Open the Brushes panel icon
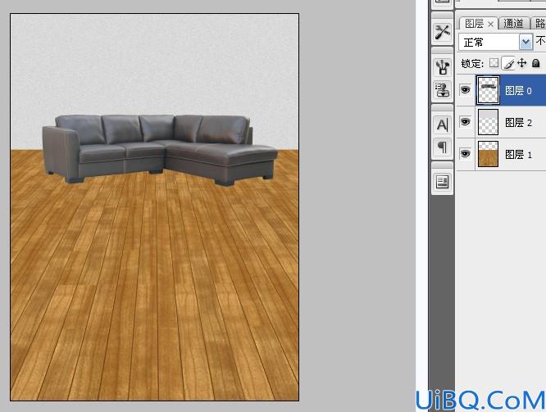Viewport: 546px width, 412px height. pos(442,66)
